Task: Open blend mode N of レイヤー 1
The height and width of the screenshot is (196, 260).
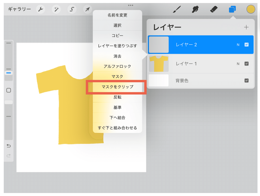Action: click(x=238, y=64)
